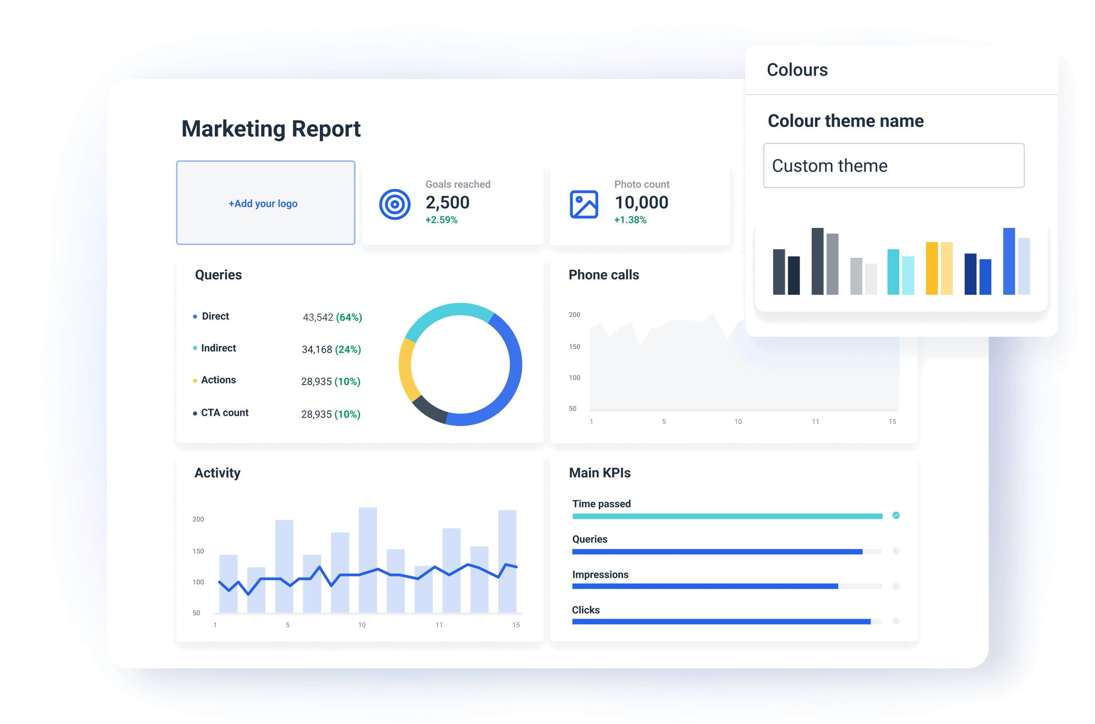This screenshot has width=1095, height=724.
Task: Click the Impressions status dot
Action: pos(895,586)
